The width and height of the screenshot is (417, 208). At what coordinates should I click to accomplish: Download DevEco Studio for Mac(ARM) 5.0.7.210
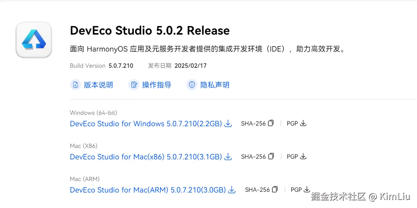coord(147,190)
